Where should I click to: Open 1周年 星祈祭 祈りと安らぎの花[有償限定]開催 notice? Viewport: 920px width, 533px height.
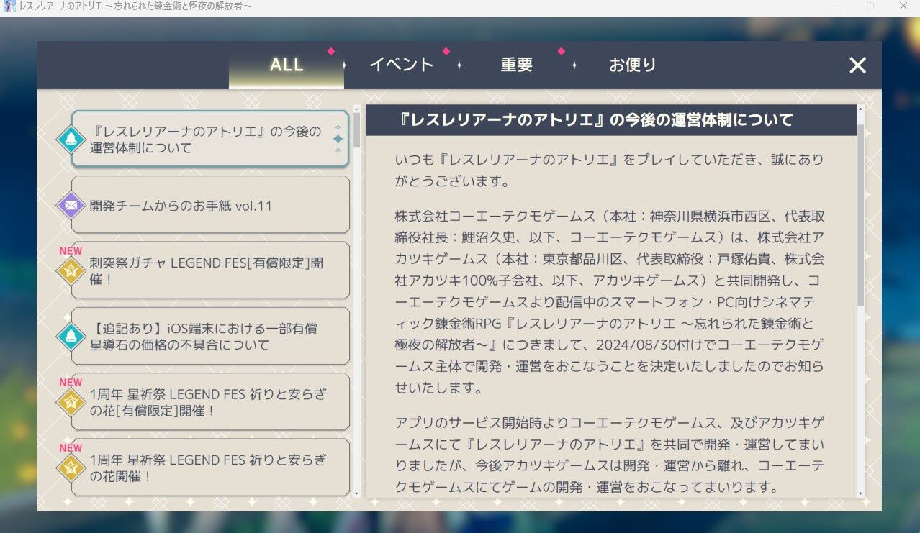[x=210, y=402]
